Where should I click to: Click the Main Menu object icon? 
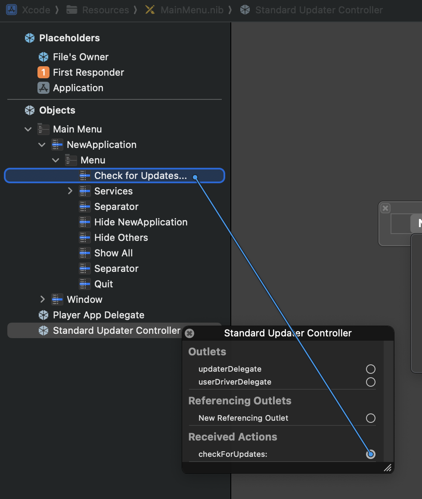tap(43, 129)
